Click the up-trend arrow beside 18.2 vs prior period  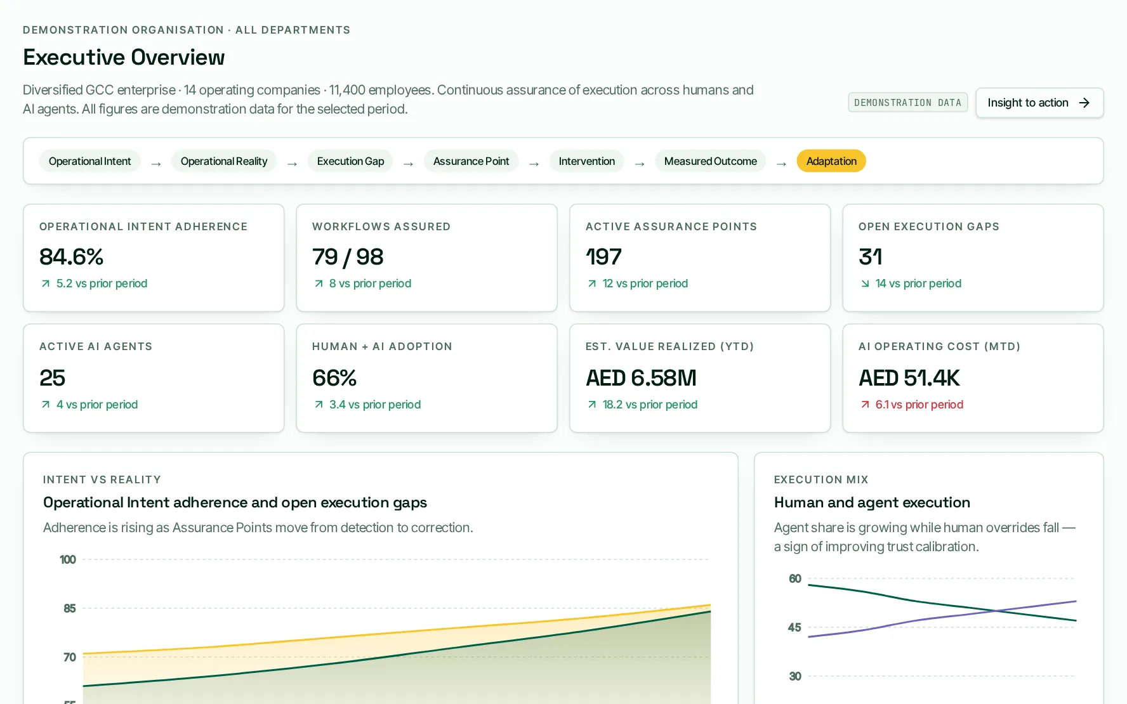tap(592, 405)
